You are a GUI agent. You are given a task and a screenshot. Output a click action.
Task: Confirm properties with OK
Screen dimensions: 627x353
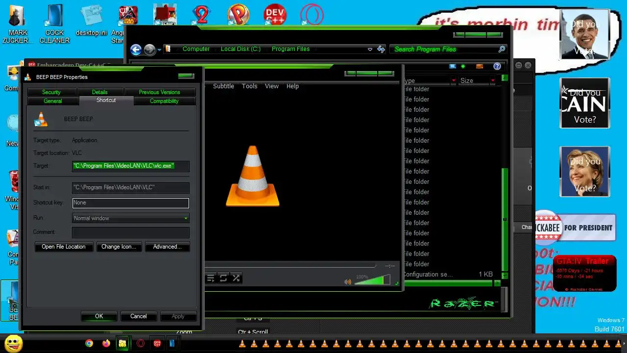99,316
